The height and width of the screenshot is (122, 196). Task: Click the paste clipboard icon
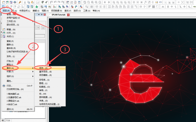[32, 2]
